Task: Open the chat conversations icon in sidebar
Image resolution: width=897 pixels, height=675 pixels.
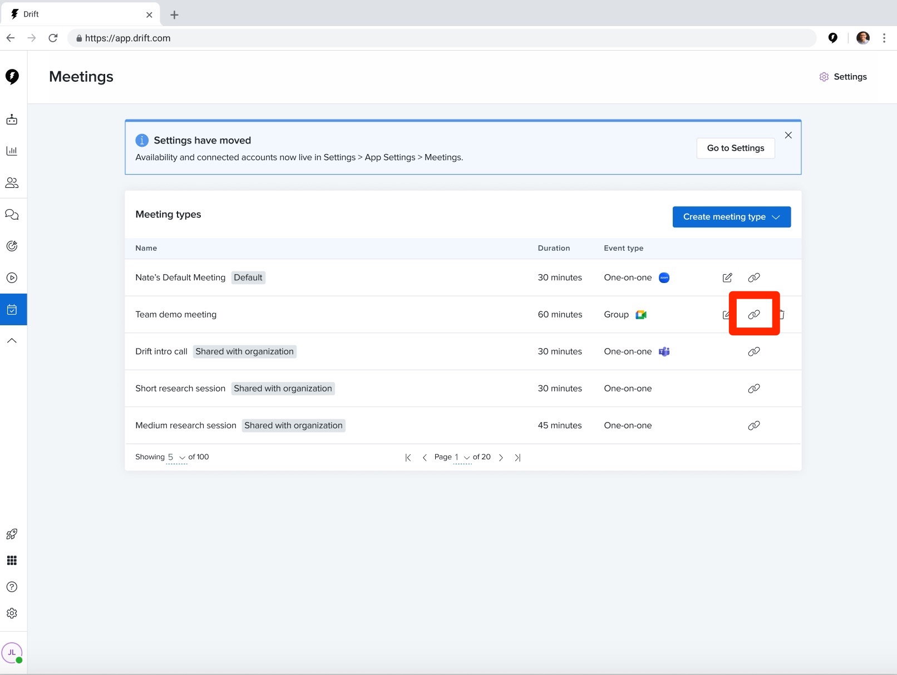Action: pyautogui.click(x=12, y=215)
